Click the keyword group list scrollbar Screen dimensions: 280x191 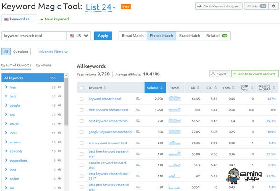point(66,102)
